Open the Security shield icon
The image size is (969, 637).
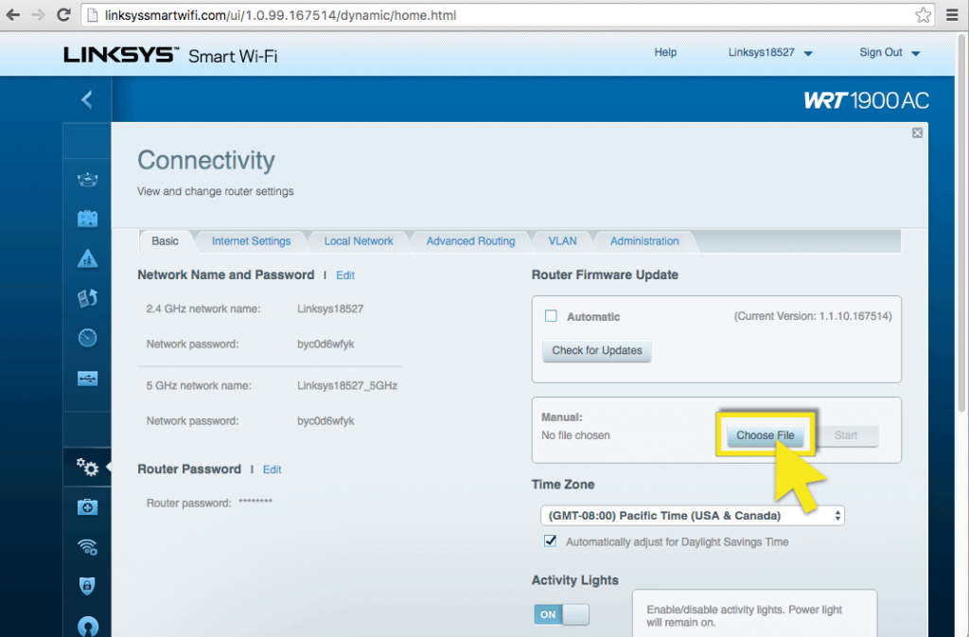click(87, 586)
